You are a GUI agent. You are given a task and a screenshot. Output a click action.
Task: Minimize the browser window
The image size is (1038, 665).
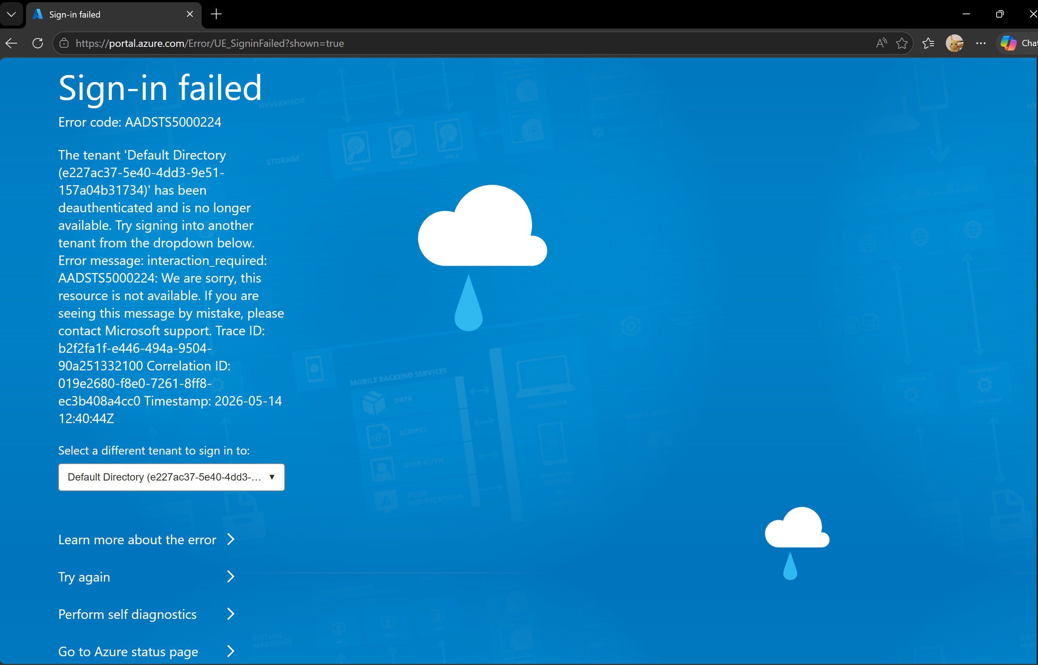click(966, 14)
